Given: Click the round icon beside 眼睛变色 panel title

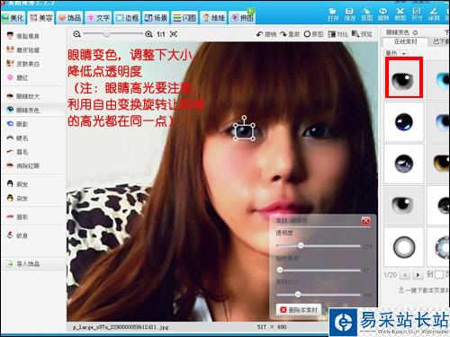Looking at the screenshot, I should pyautogui.click(x=415, y=32).
